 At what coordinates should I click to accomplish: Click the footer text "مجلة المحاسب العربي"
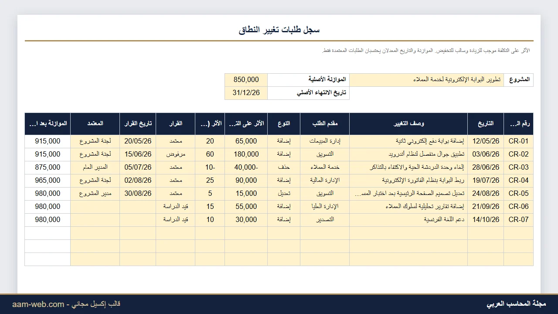[516, 304]
